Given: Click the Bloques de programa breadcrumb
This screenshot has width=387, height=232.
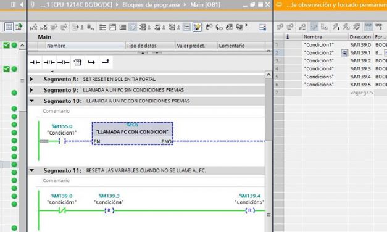Looking at the screenshot, I should pyautogui.click(x=151, y=5).
